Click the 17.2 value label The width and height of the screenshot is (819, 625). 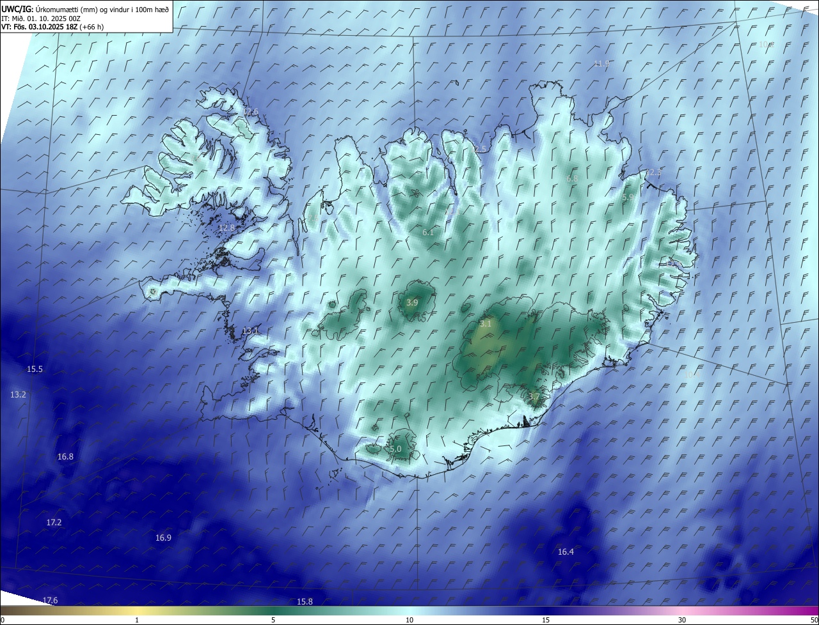(x=54, y=523)
